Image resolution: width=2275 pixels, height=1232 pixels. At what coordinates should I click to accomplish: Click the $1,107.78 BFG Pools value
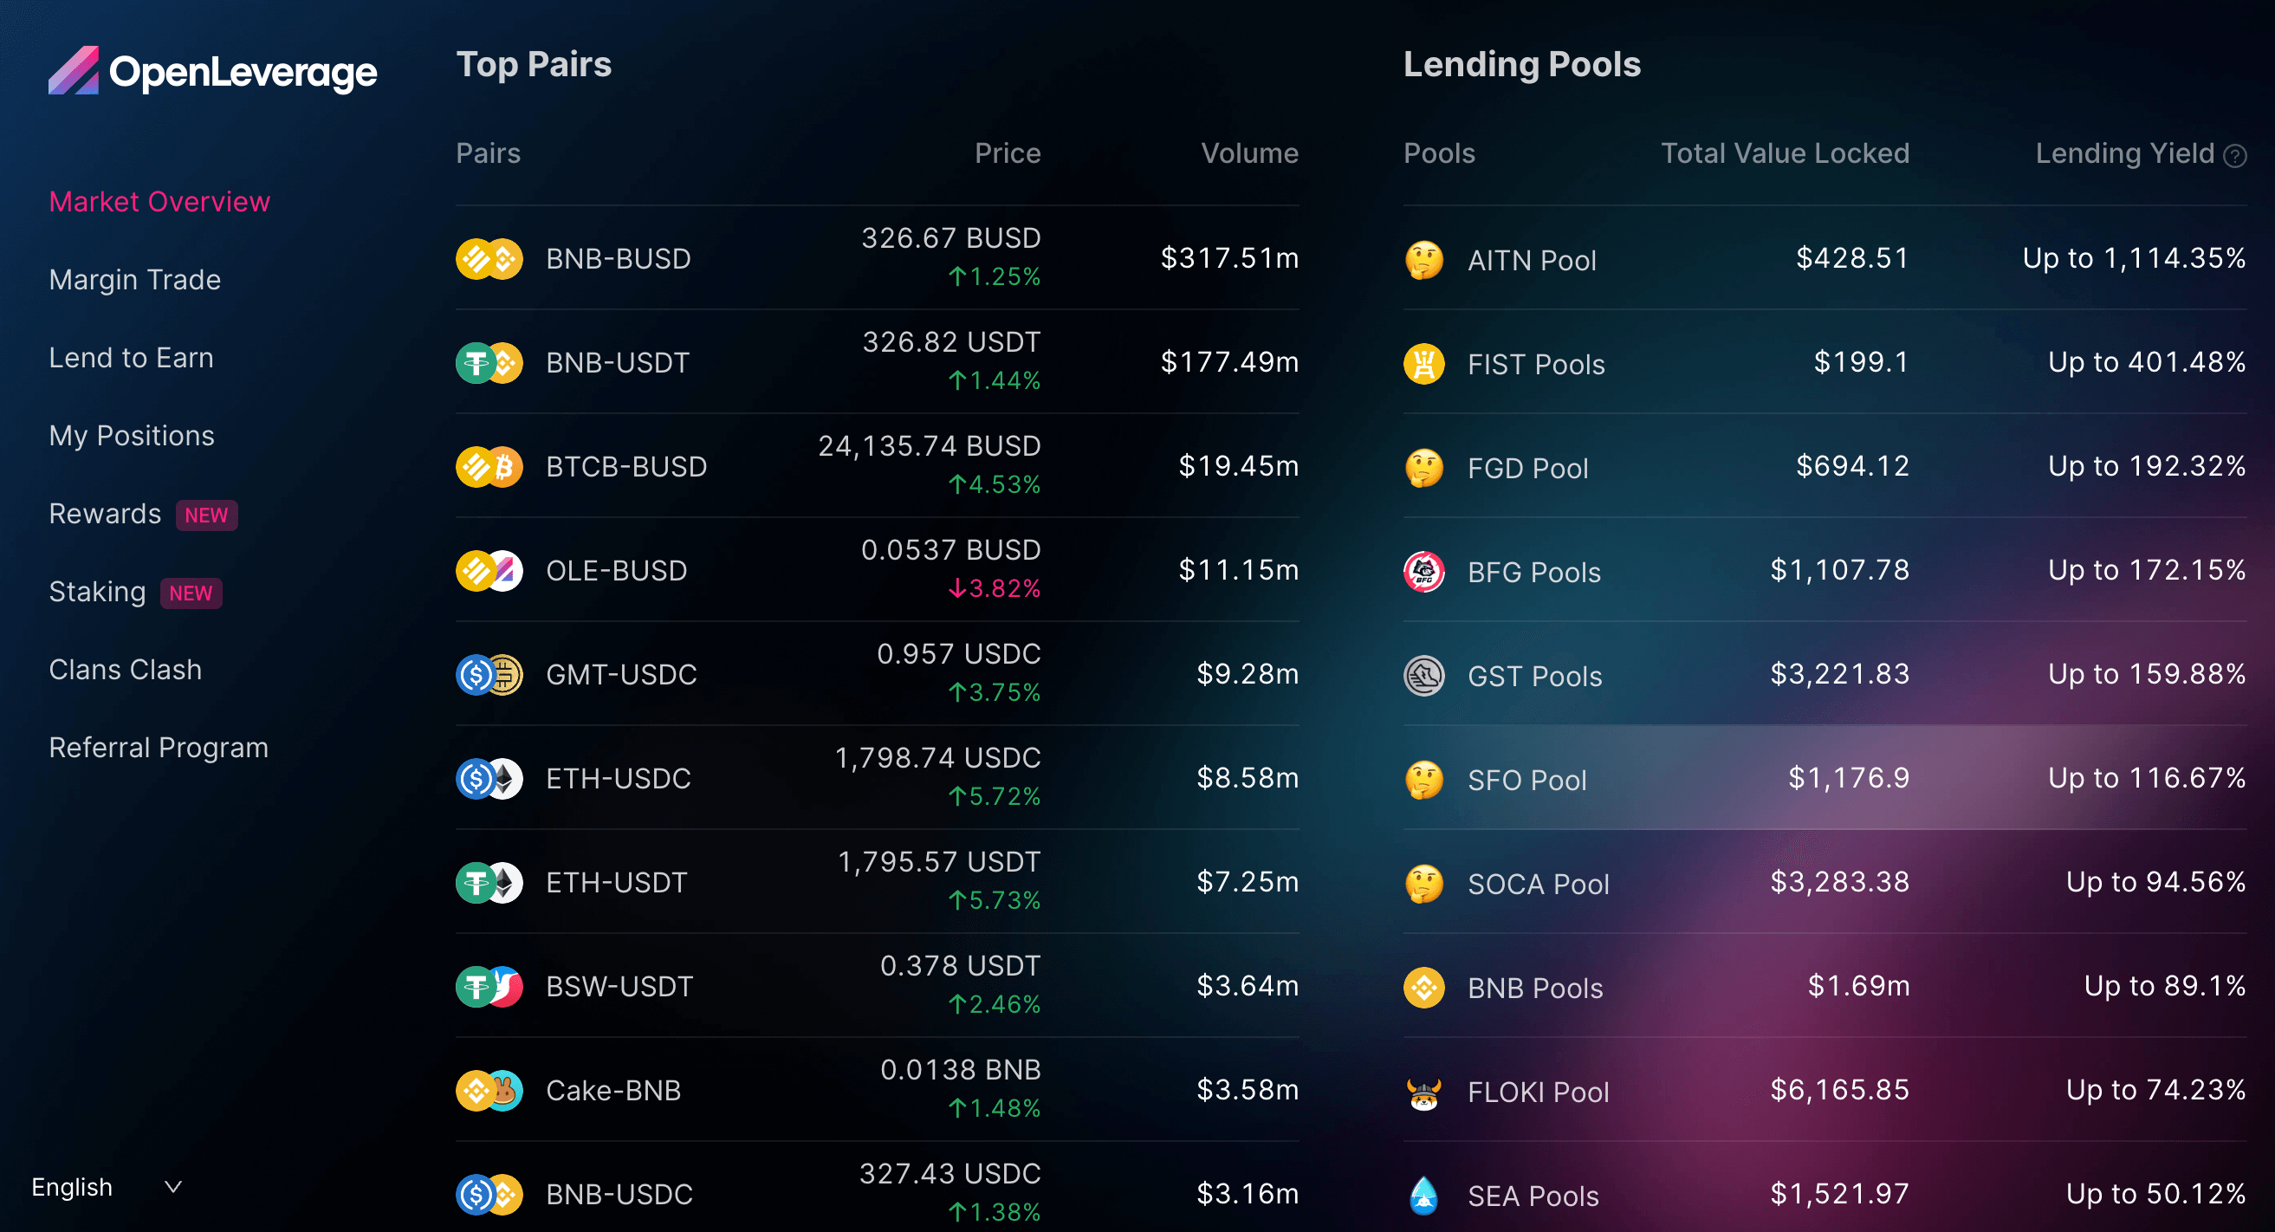[x=1839, y=569]
